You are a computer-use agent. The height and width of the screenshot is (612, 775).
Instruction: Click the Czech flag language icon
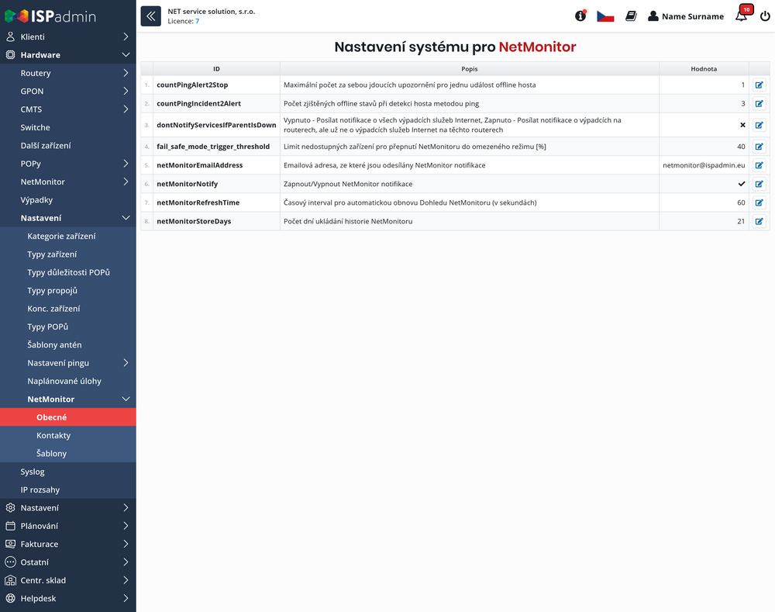pyautogui.click(x=605, y=16)
